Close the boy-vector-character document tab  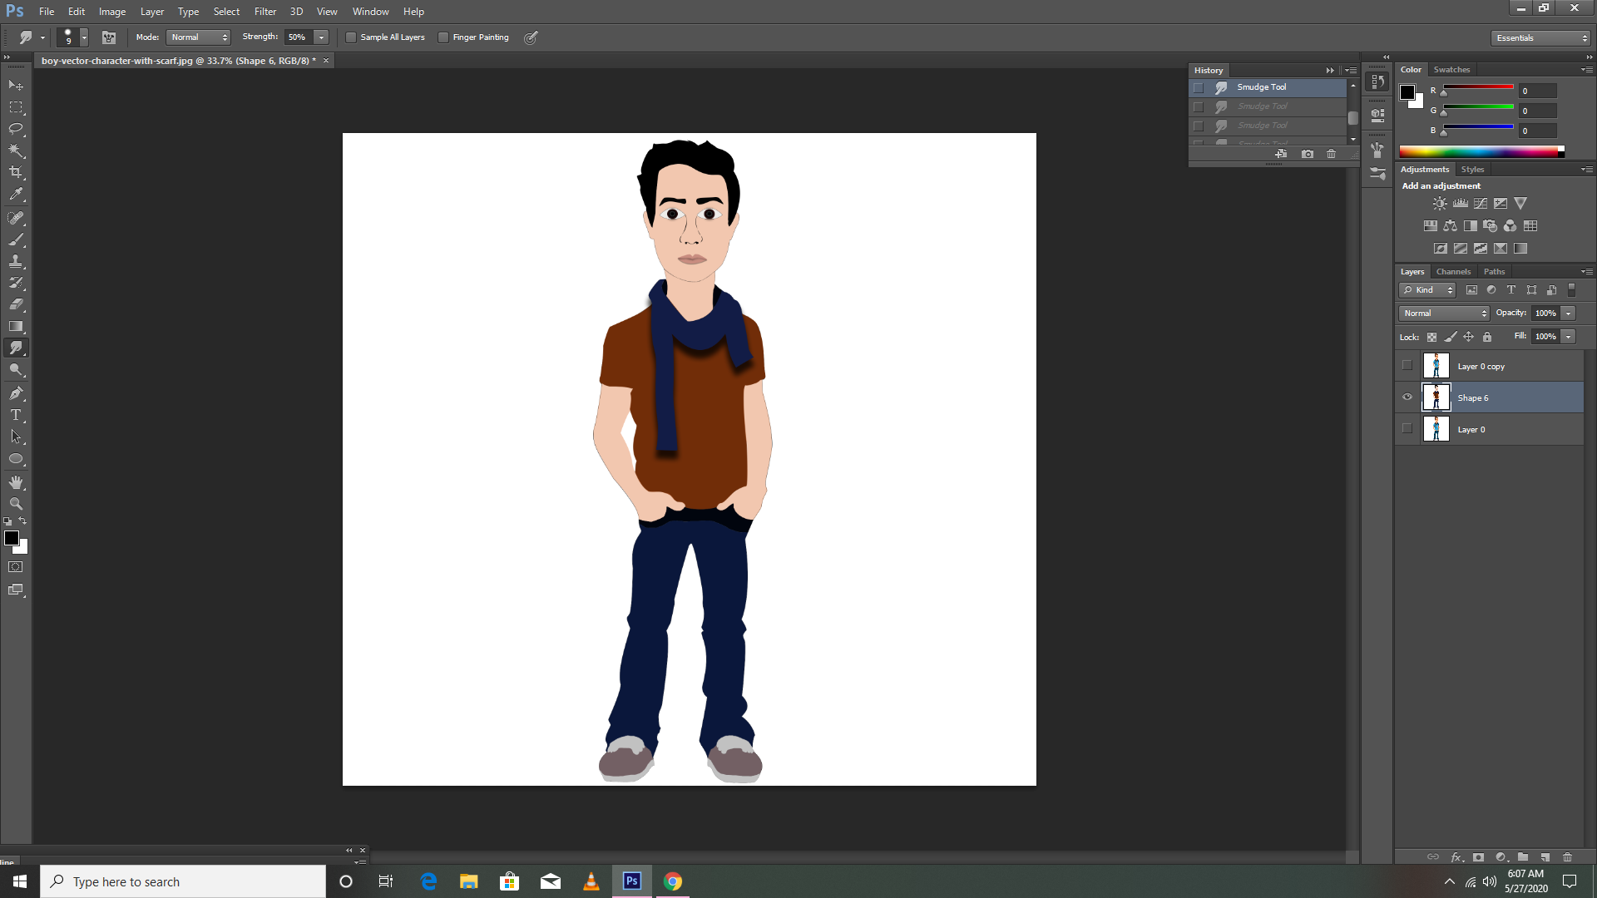[x=326, y=61]
